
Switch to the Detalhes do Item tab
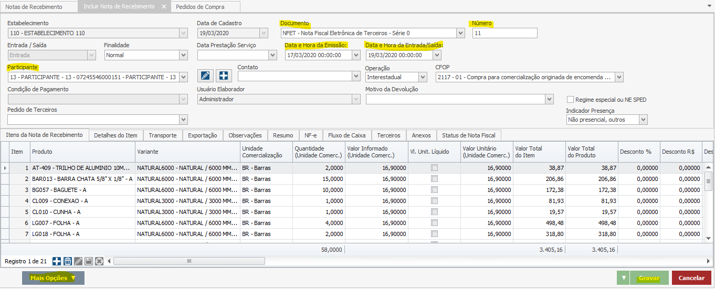coord(115,135)
